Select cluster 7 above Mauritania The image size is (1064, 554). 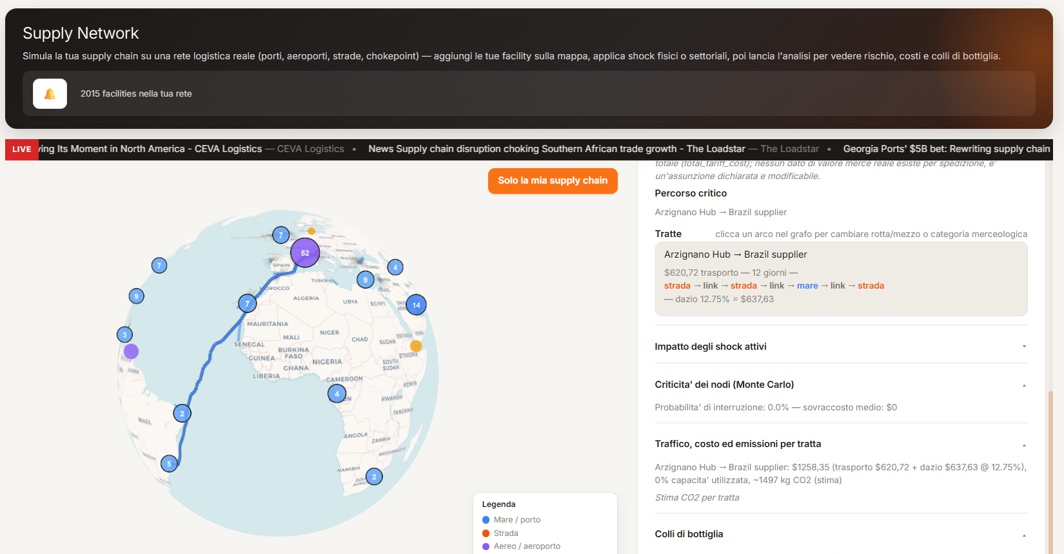248,303
